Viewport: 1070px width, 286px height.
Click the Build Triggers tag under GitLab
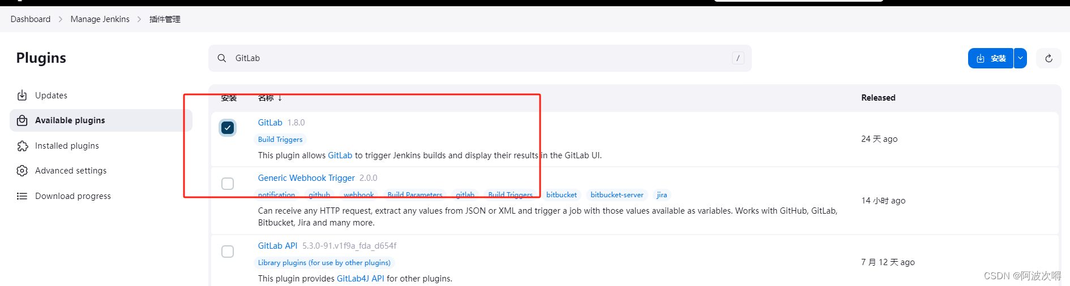pyautogui.click(x=280, y=140)
